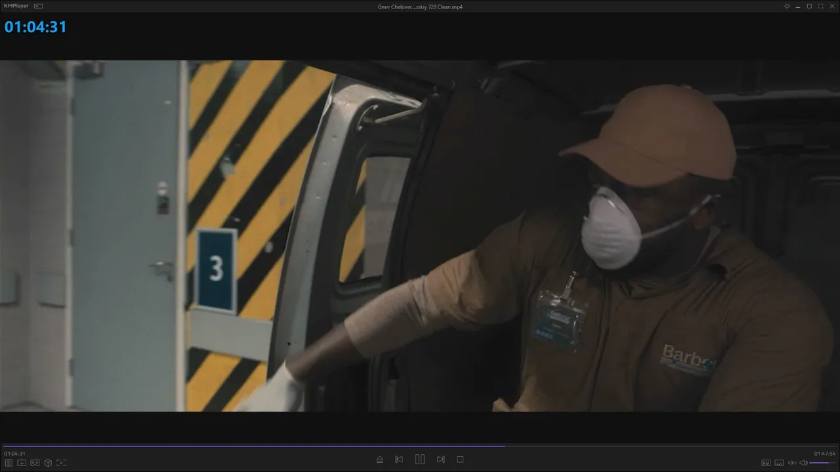Screen dimensions: 840x472
Task: Click the compact mode icon beside KMPlayer logo
Action: click(38, 6)
